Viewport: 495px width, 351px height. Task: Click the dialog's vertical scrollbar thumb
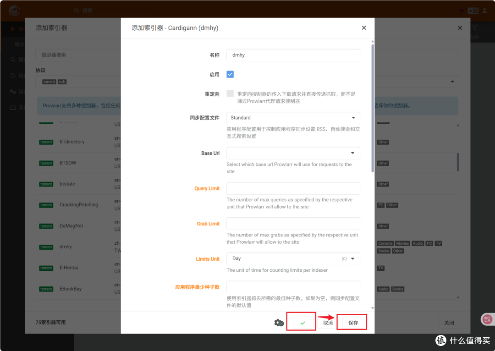click(373, 108)
